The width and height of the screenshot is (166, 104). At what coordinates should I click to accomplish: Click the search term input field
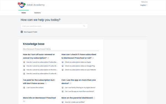pos(54,26)
